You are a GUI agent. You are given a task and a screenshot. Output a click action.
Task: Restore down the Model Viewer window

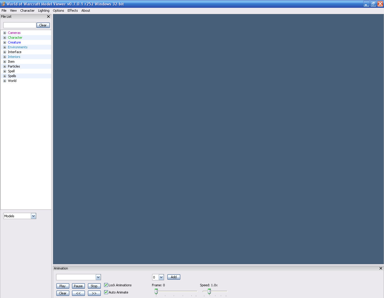click(x=373, y=4)
